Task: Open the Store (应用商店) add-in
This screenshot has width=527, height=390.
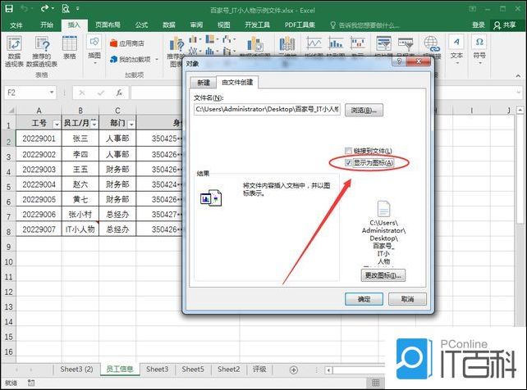Action: click(127, 43)
